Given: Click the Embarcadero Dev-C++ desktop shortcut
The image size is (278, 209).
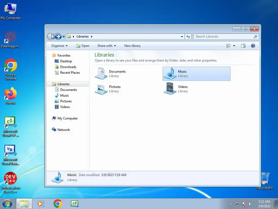Looking at the screenshot, I should coord(11,183).
